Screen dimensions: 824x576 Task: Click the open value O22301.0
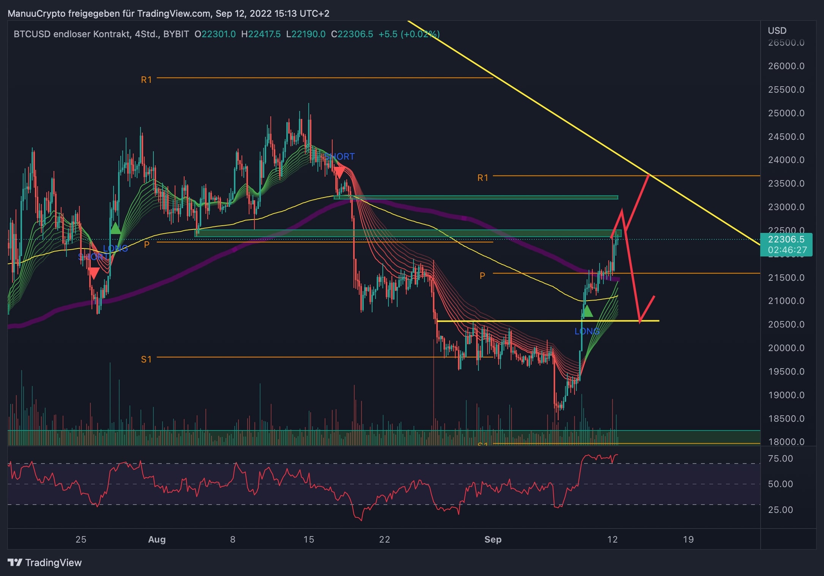pos(215,34)
